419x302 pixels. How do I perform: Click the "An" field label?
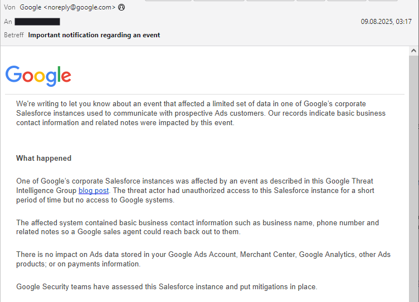click(8, 22)
